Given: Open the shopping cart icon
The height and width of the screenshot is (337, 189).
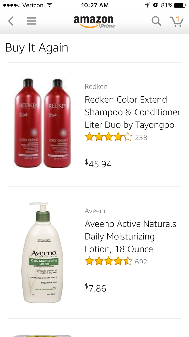Looking at the screenshot, I should click(176, 21).
